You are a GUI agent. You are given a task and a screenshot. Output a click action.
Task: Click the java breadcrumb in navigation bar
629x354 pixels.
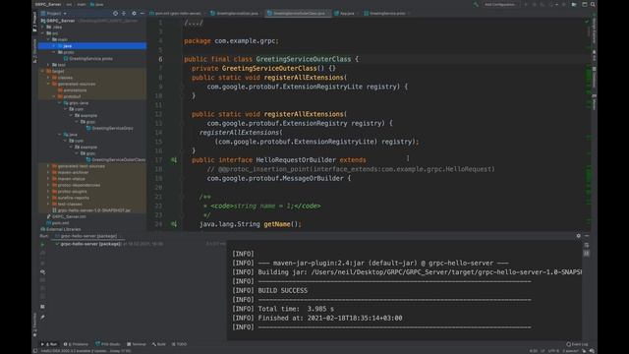[96, 4]
